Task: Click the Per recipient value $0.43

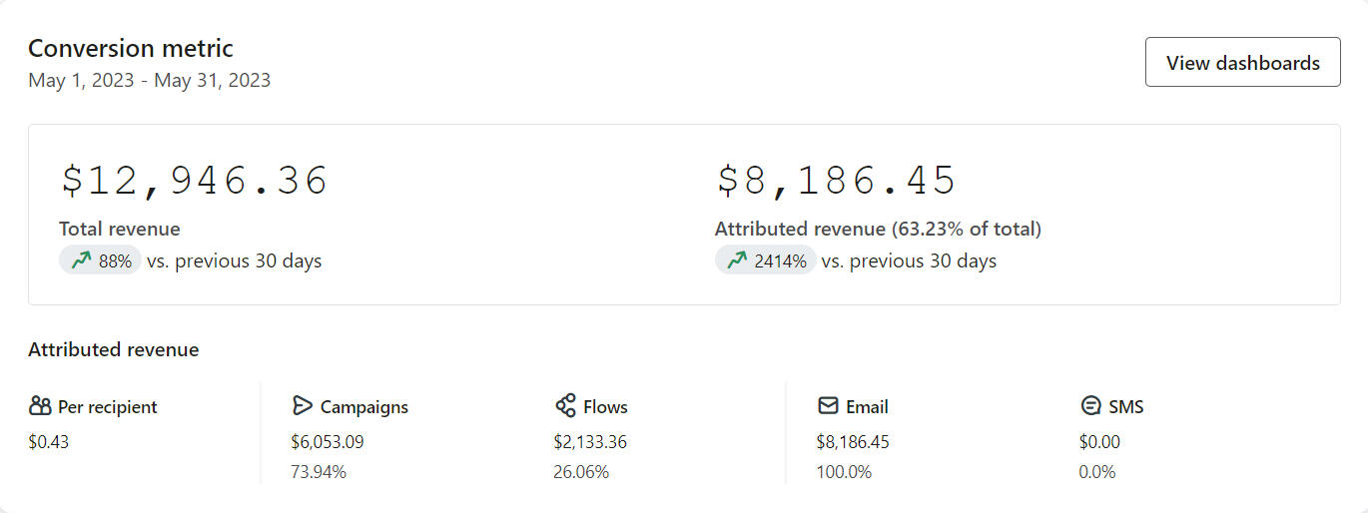Action: [x=49, y=441]
